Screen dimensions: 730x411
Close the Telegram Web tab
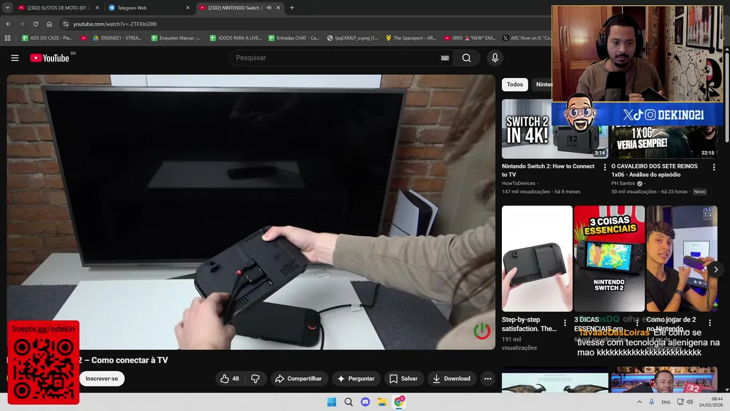[x=188, y=8]
